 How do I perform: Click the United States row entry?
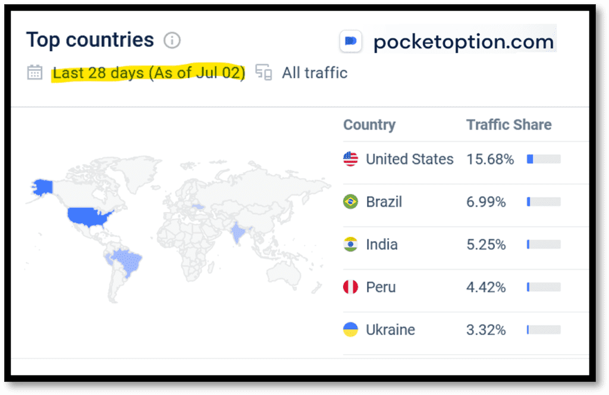tap(410, 159)
